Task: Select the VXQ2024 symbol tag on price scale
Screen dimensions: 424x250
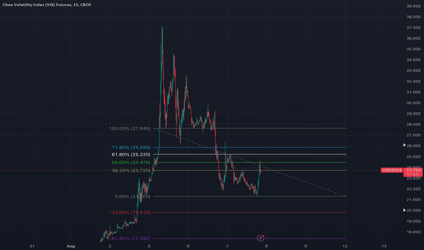Action: (392, 170)
